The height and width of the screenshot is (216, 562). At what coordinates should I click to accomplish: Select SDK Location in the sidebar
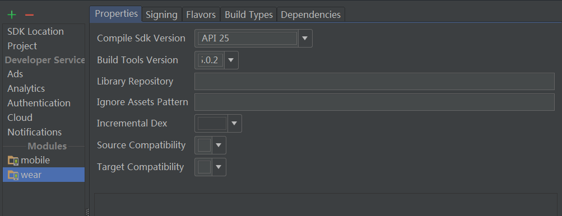35,31
